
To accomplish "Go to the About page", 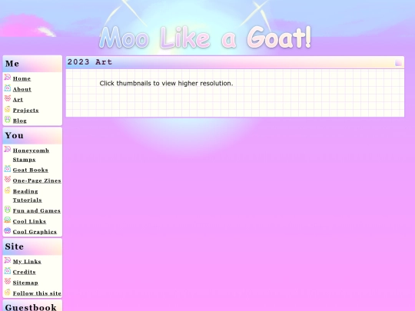I will coord(22,89).
